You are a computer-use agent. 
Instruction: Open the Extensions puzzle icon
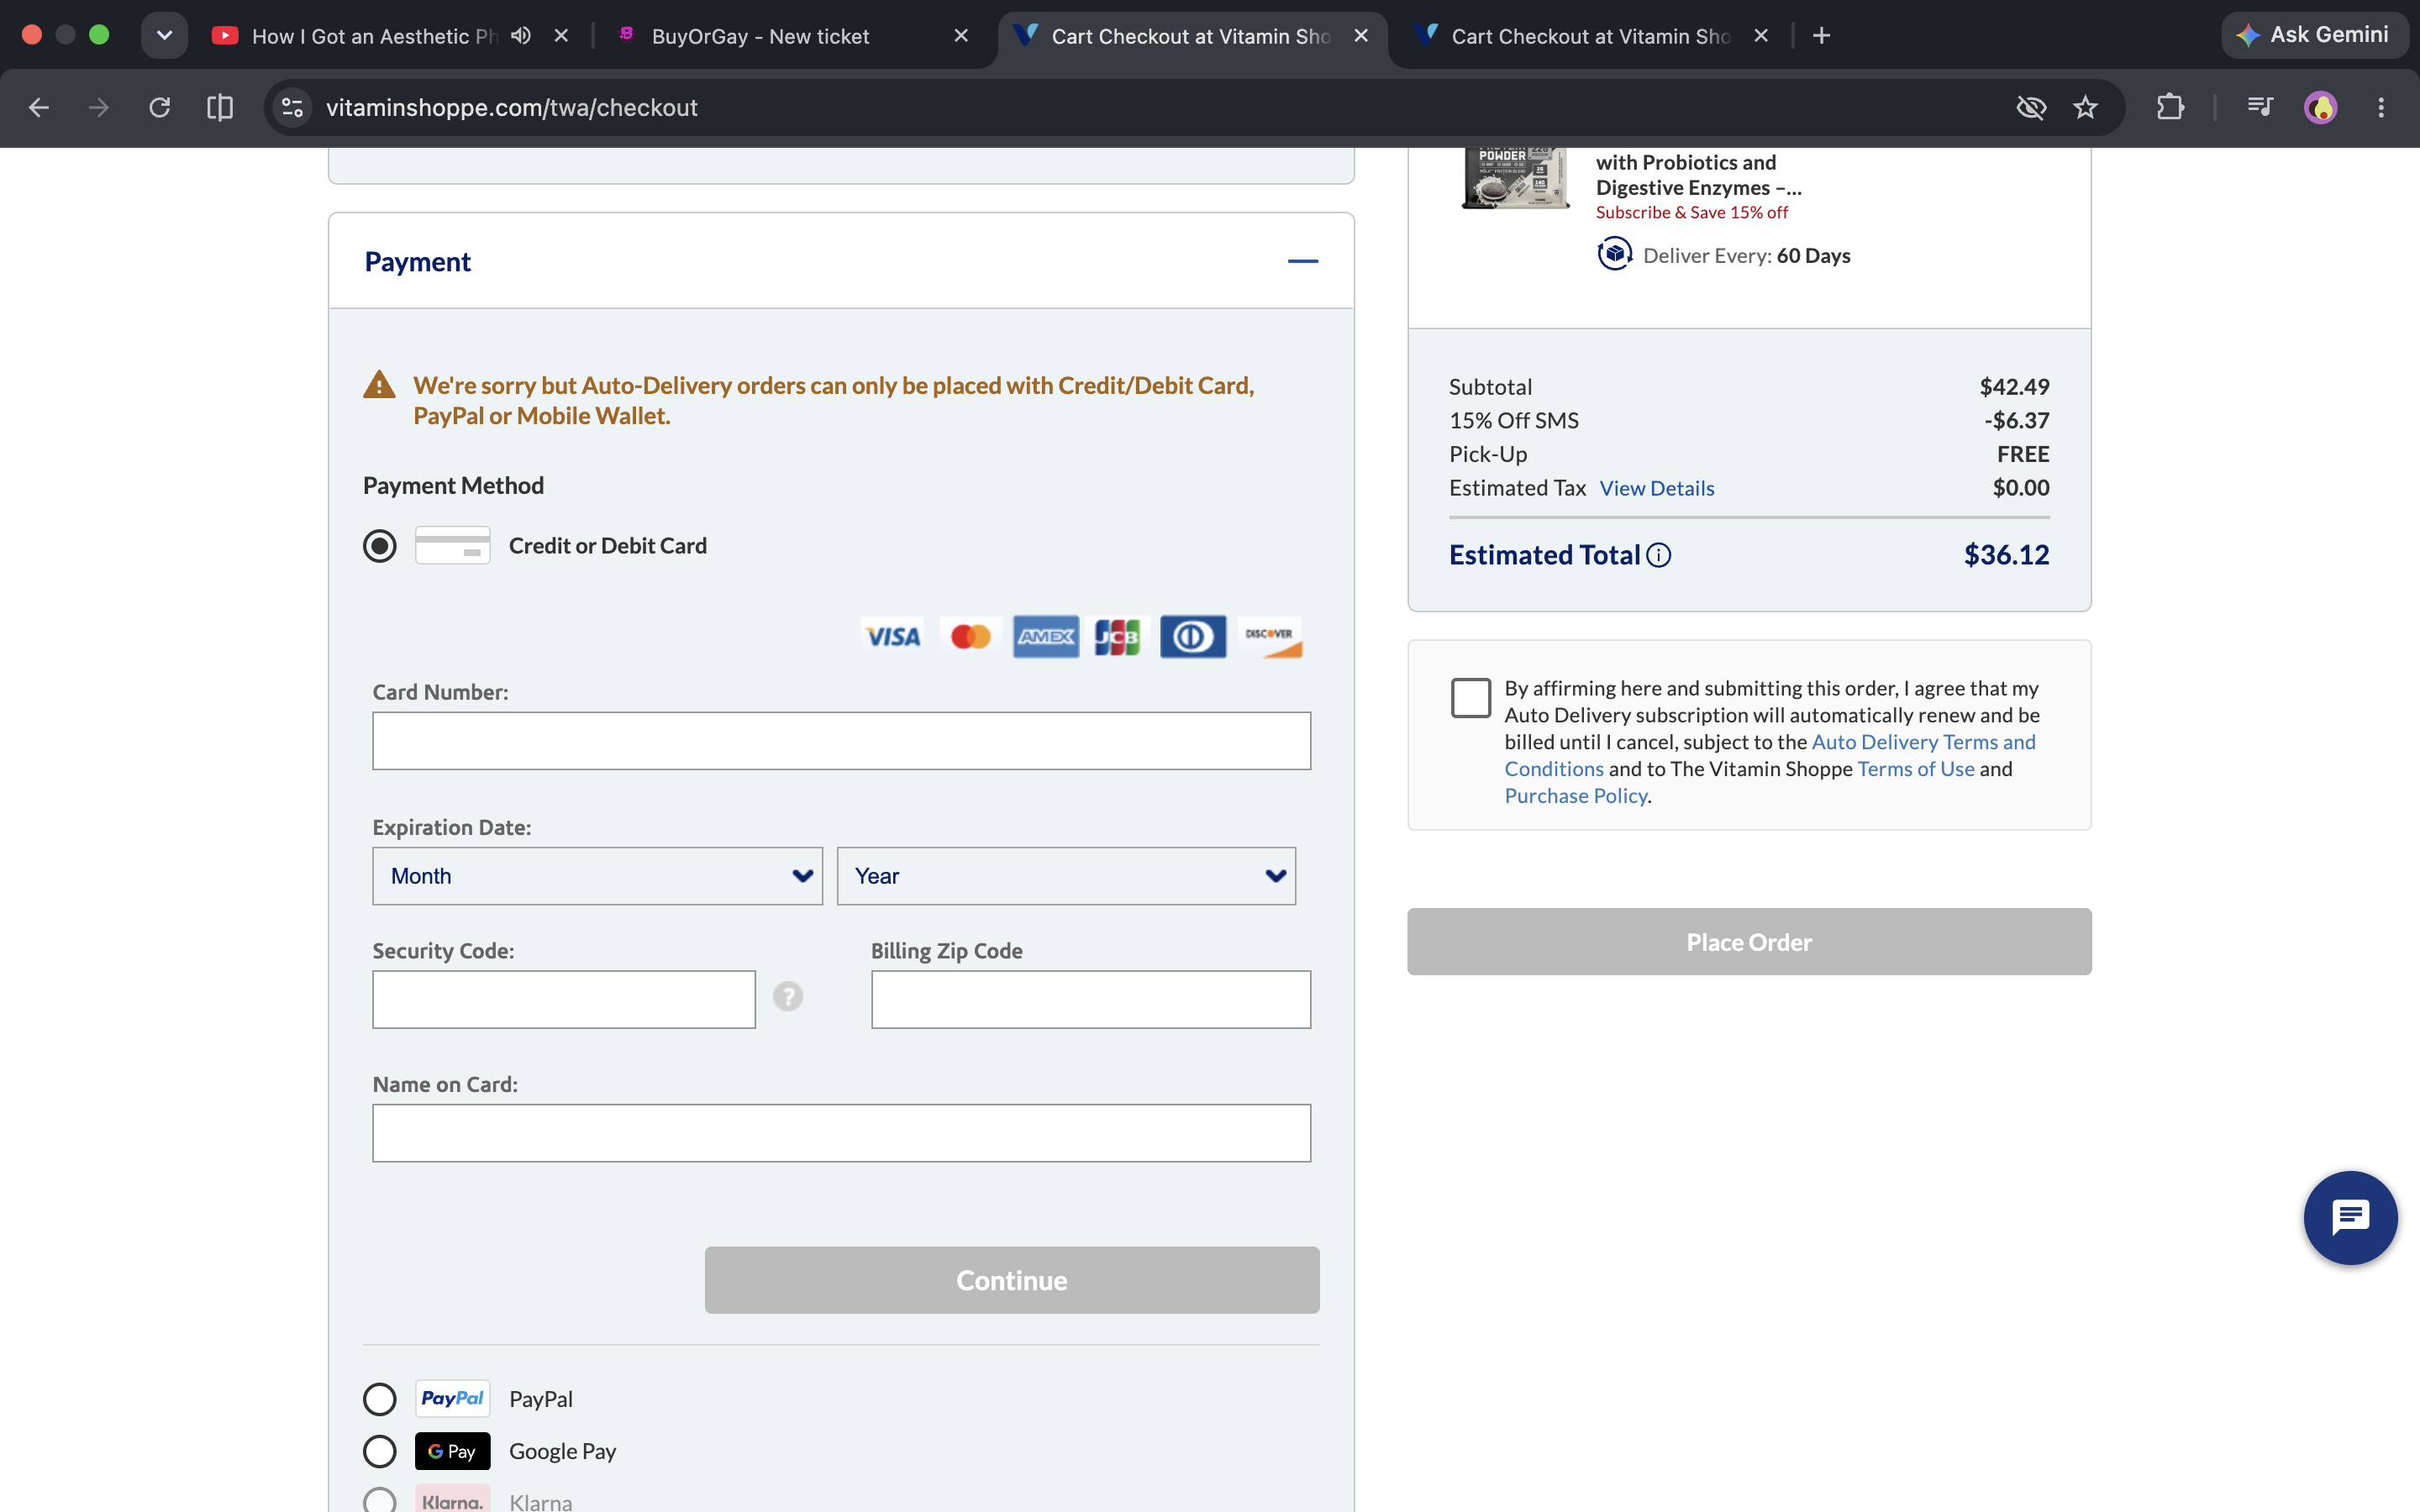(x=2170, y=107)
